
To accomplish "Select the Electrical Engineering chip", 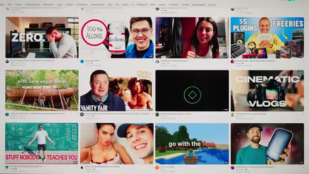I will pos(32,4).
